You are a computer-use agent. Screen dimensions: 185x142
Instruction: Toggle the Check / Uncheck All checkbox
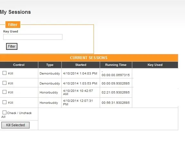(x=5, y=112)
